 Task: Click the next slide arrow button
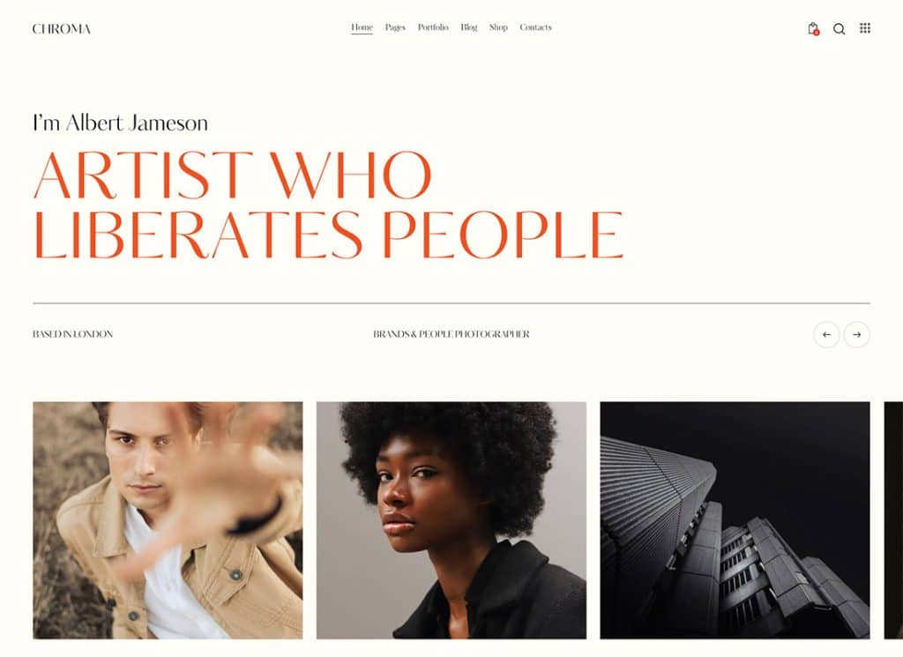coord(857,334)
